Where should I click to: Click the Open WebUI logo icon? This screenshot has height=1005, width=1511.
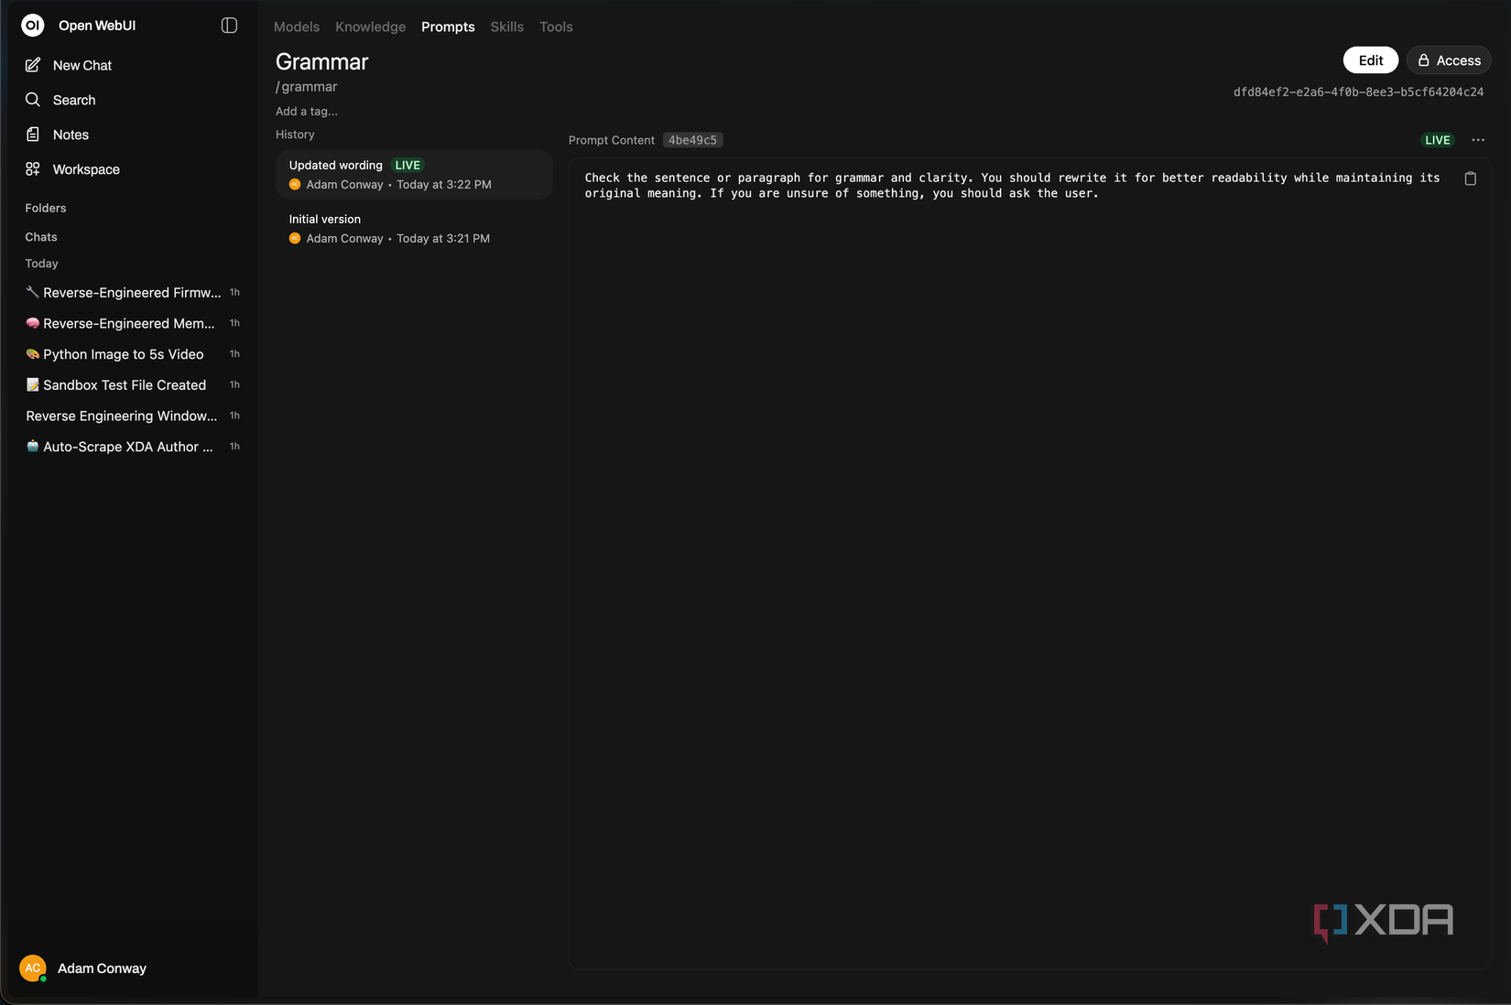click(33, 26)
